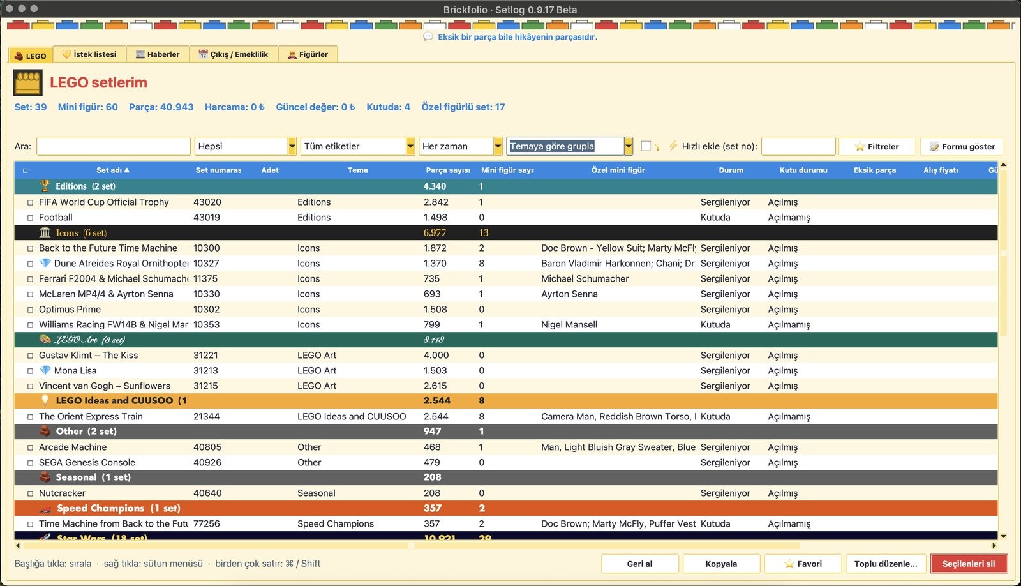Go to the Çıkış / Emeklilik tab
Image resolution: width=1021 pixels, height=586 pixels.
[234, 54]
